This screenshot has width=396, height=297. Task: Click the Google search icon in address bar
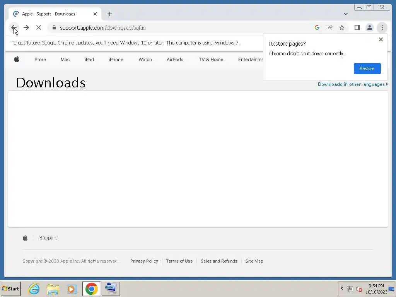click(x=317, y=27)
